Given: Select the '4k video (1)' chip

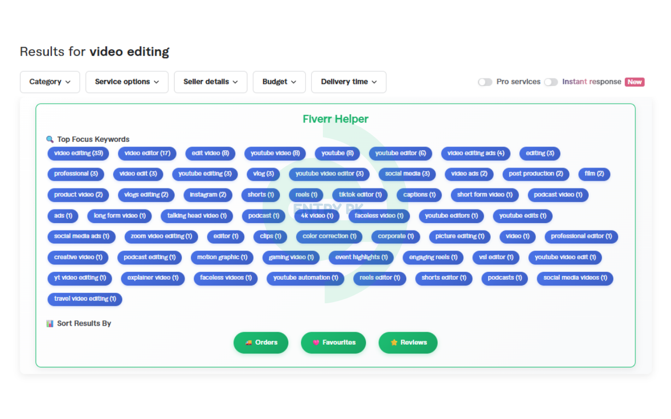Looking at the screenshot, I should (317, 216).
